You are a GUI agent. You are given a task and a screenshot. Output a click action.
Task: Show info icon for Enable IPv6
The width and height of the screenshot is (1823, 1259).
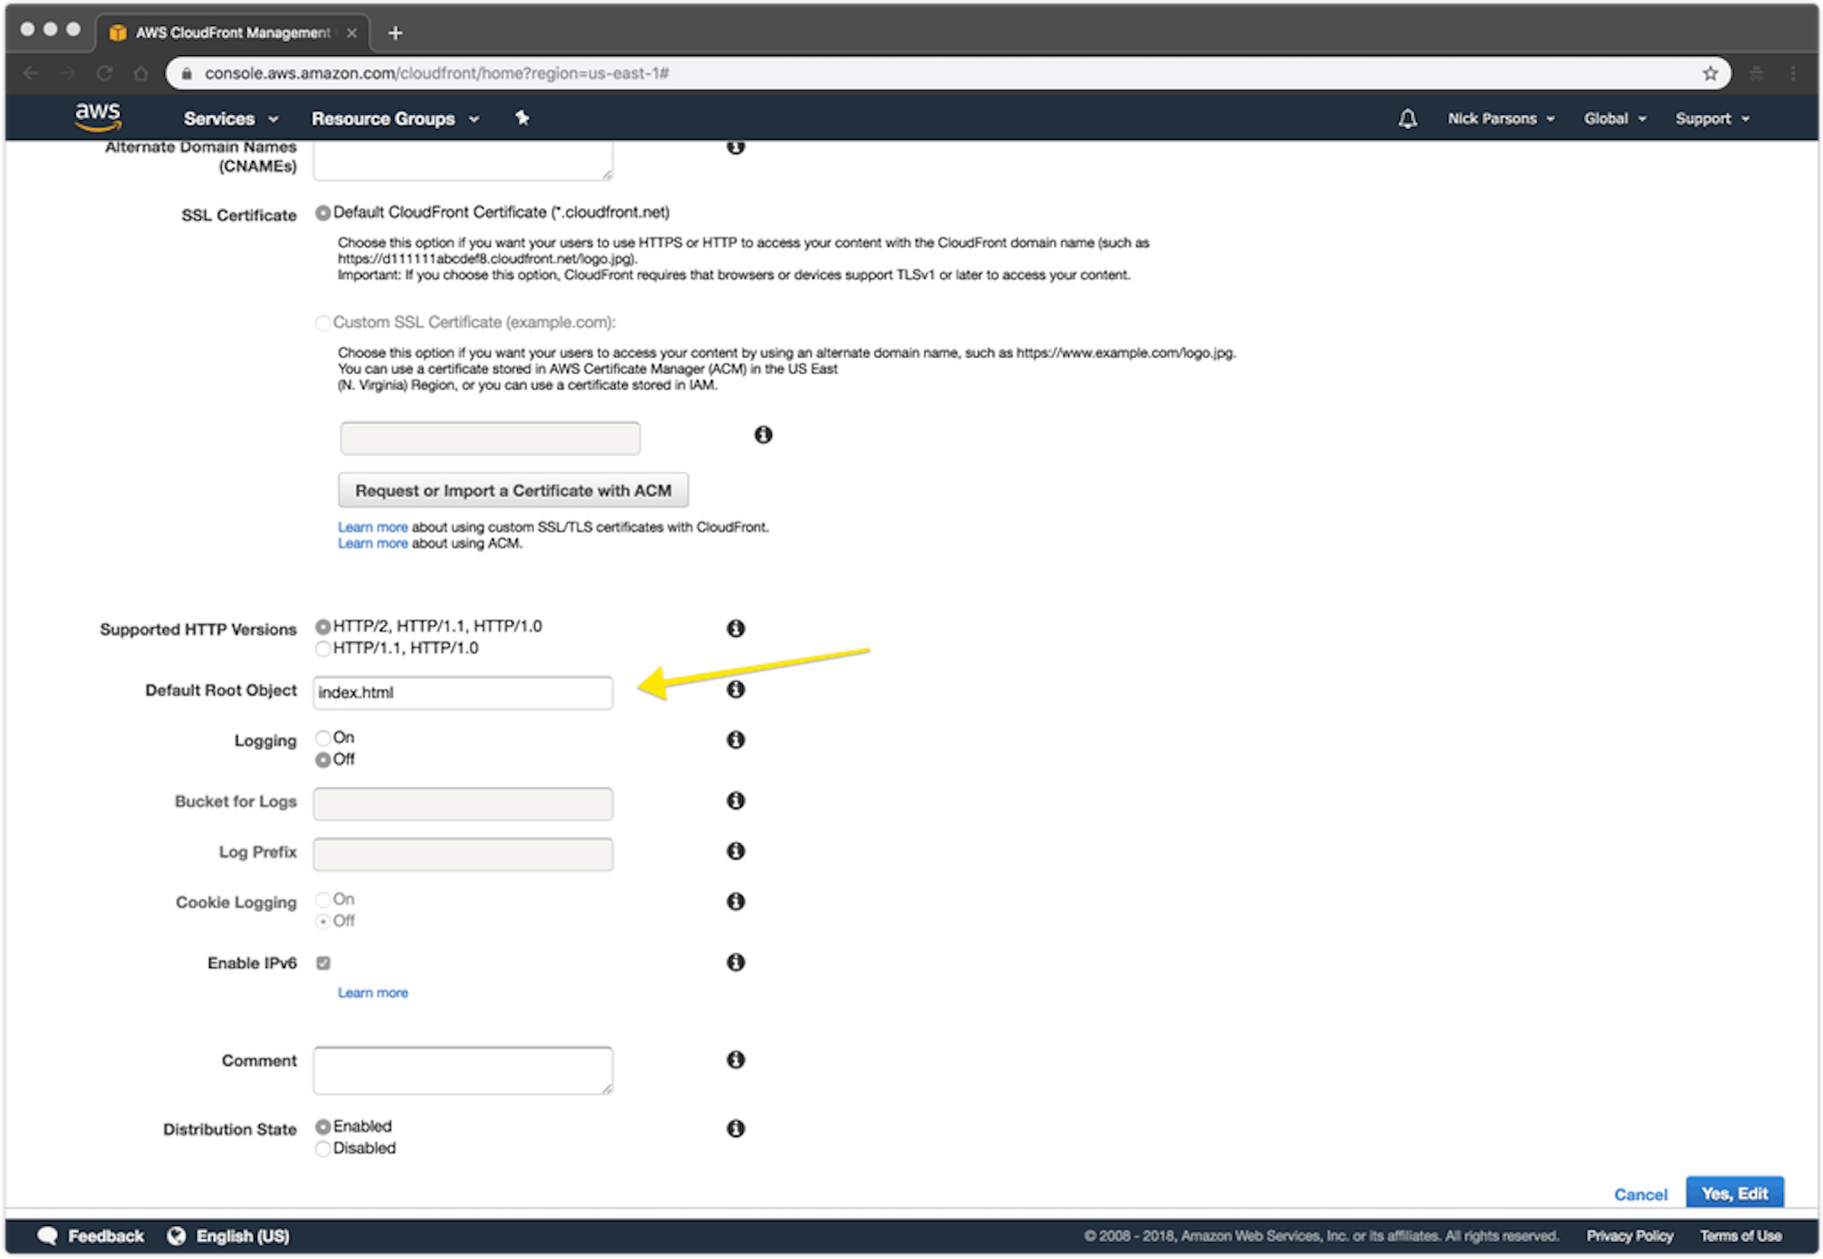point(735,963)
